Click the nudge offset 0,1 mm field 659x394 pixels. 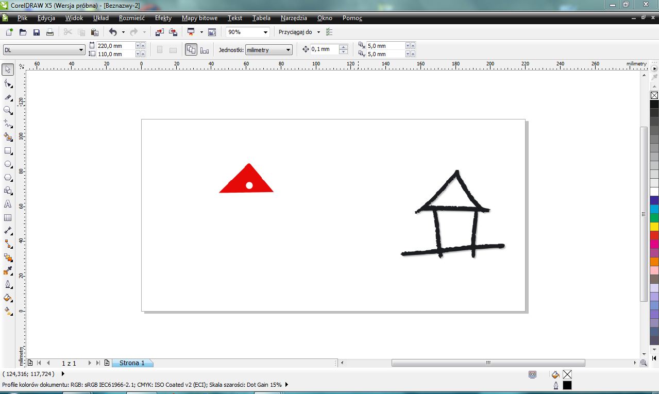324,49
